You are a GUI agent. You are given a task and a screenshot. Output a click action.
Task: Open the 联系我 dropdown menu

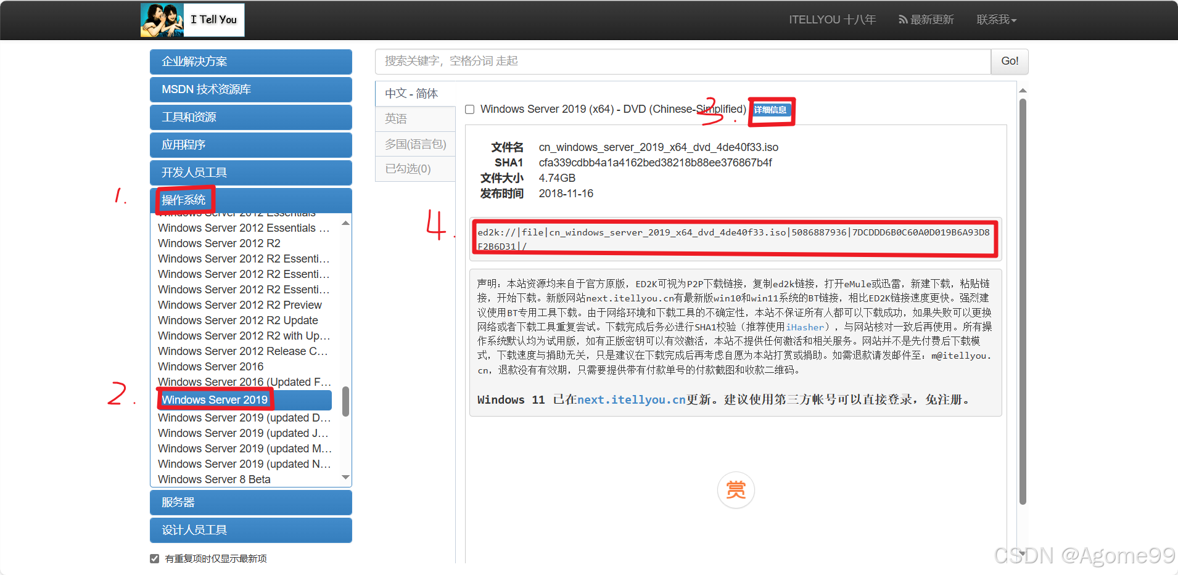997,20
